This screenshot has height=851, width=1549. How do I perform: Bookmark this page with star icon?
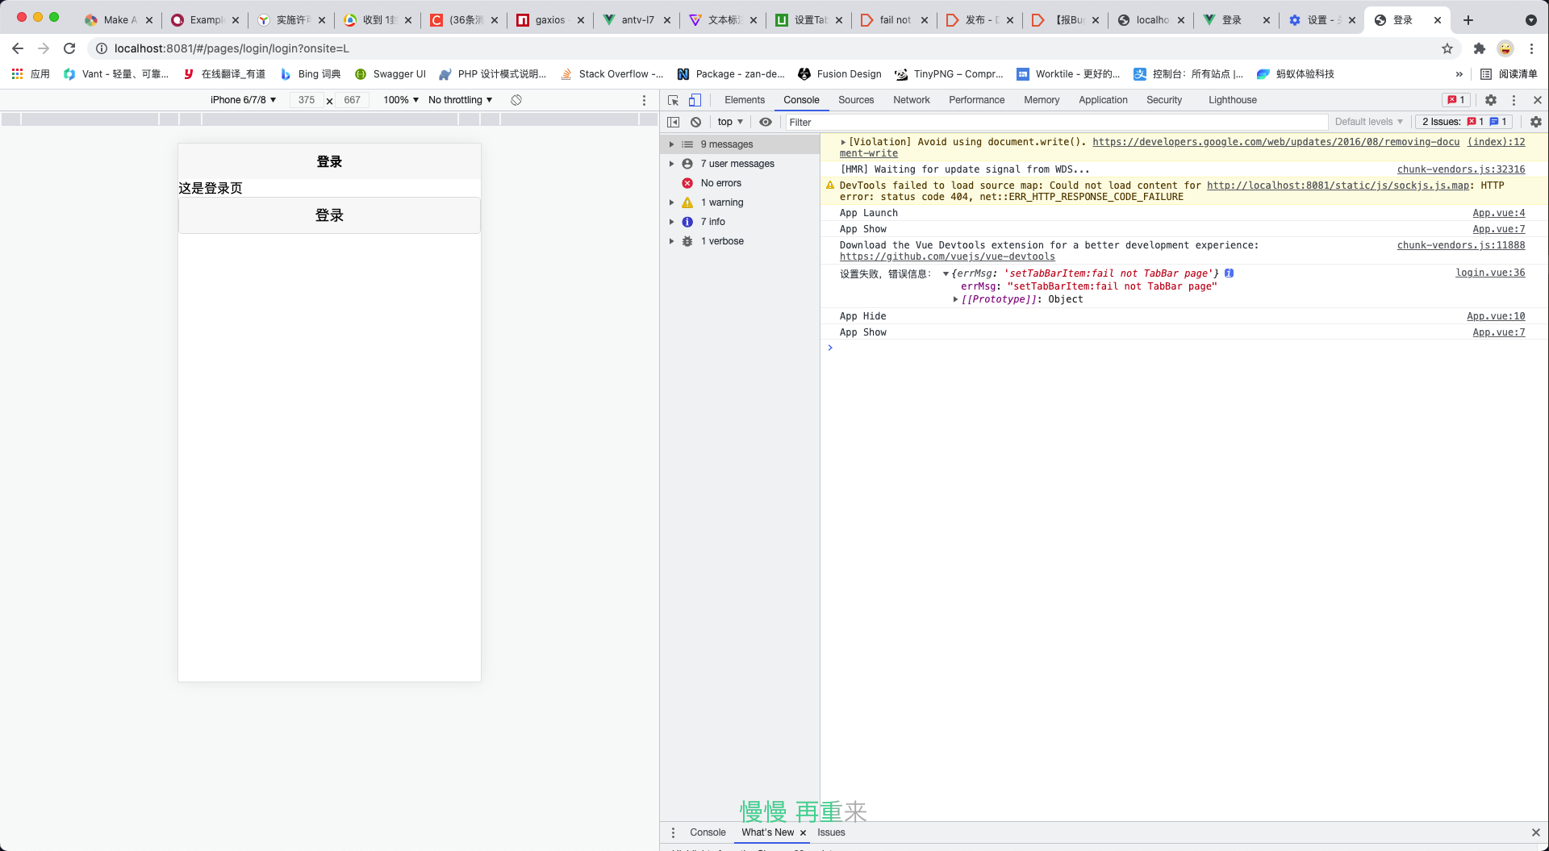1447,48
